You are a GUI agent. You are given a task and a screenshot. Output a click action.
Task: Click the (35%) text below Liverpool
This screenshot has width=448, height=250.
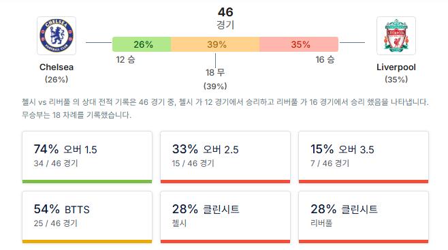(x=396, y=80)
